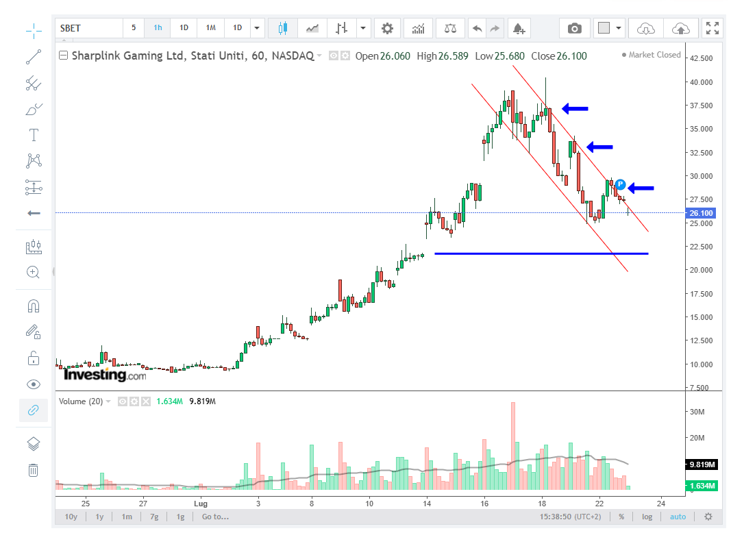Switch to area chart style
Viewport: 731px width, 533px height.
[x=312, y=29]
